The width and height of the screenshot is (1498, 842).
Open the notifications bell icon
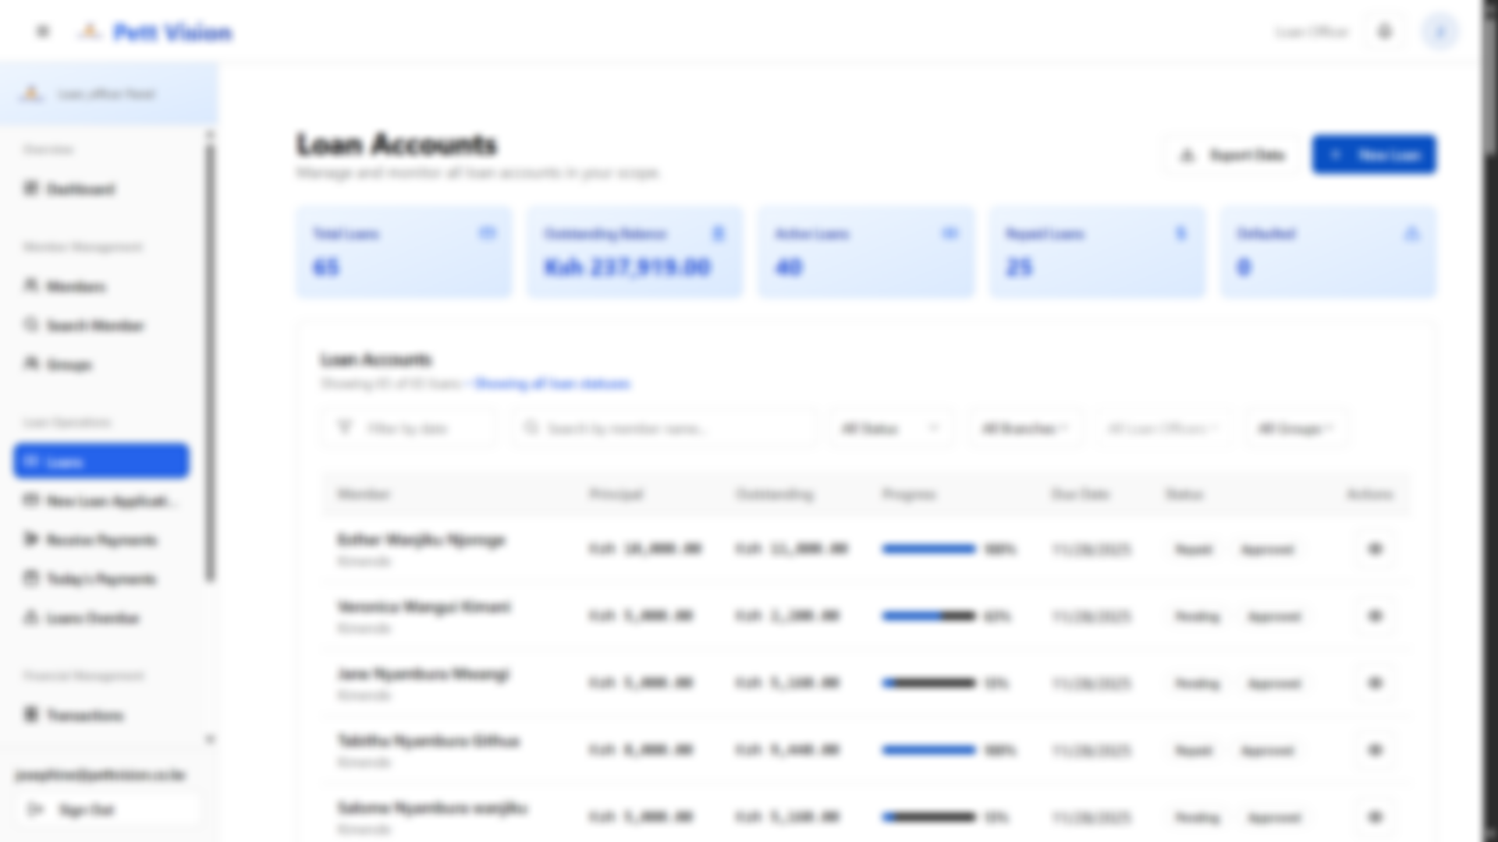(1385, 32)
